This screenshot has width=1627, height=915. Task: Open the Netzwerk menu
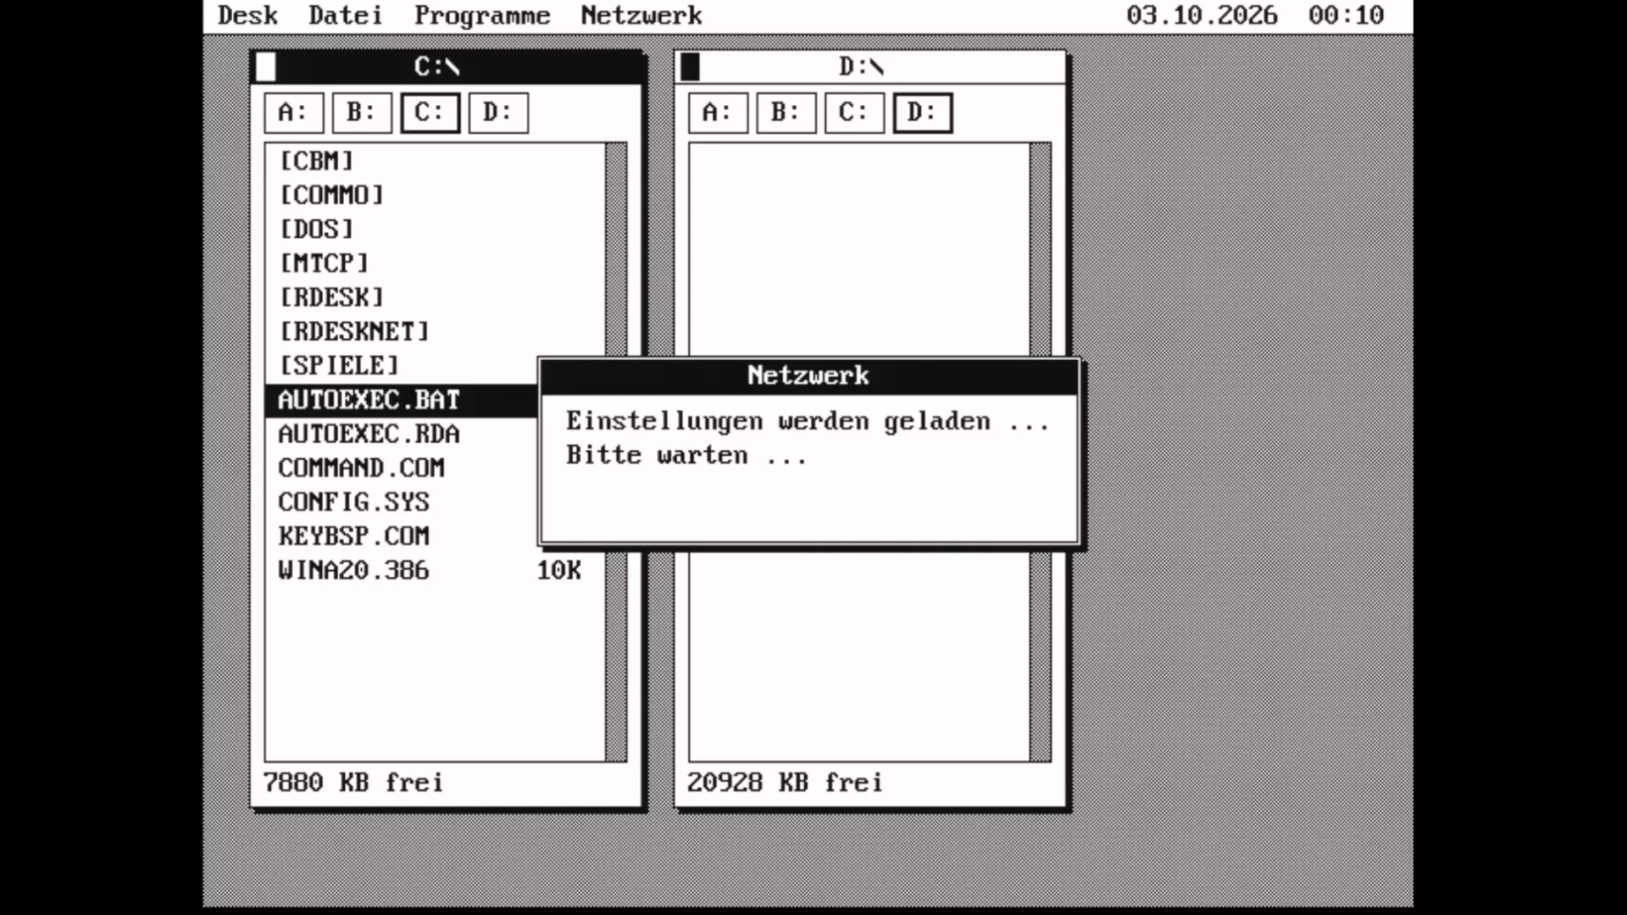641,15
